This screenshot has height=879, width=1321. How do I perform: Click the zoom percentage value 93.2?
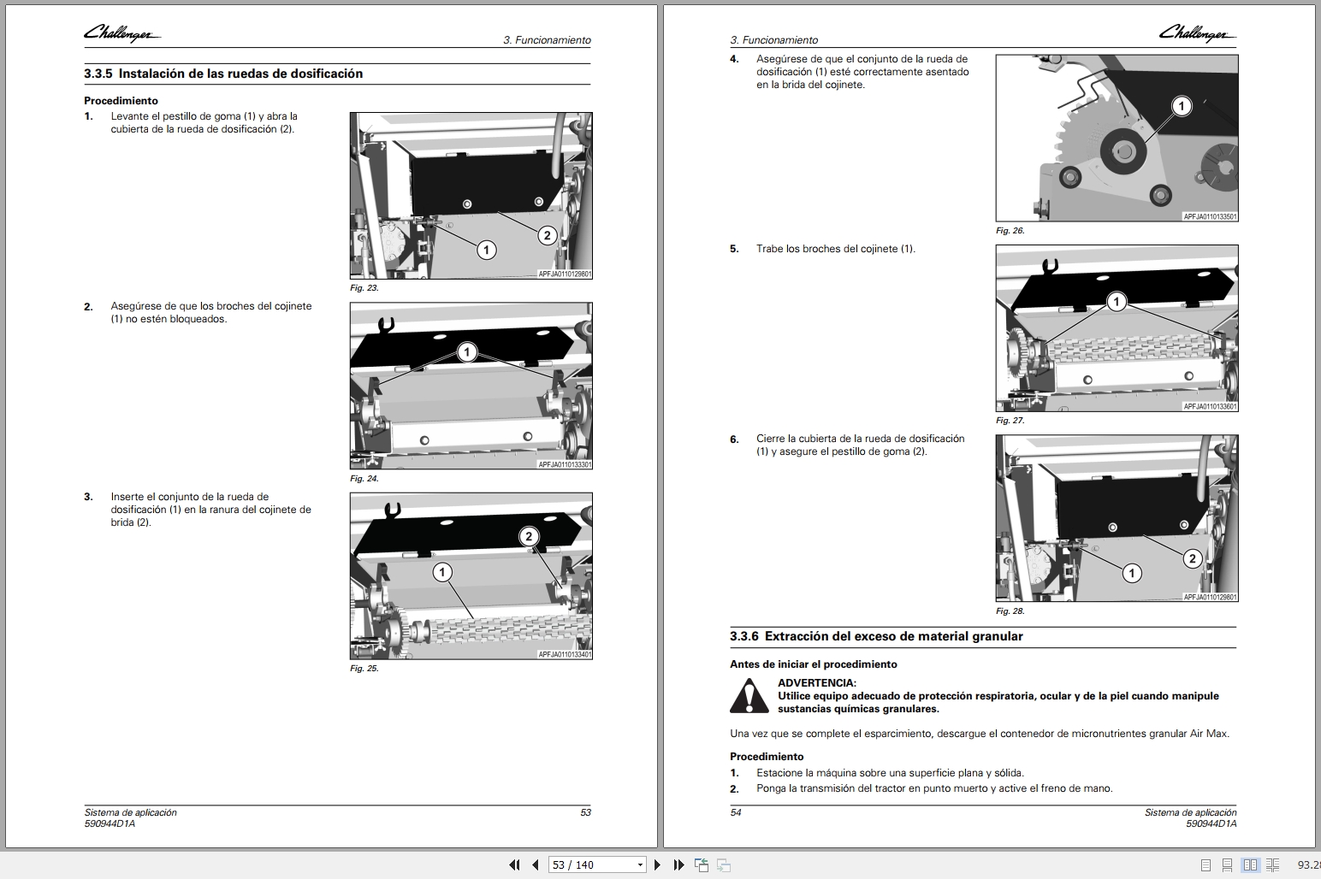(1309, 864)
